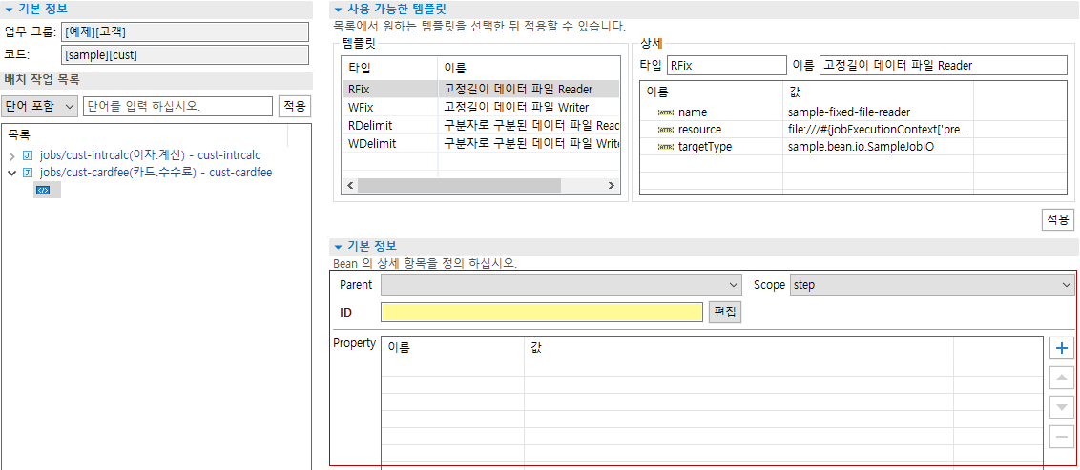Click 적용 button next to the search field
The image size is (1080, 470).
[x=295, y=105]
